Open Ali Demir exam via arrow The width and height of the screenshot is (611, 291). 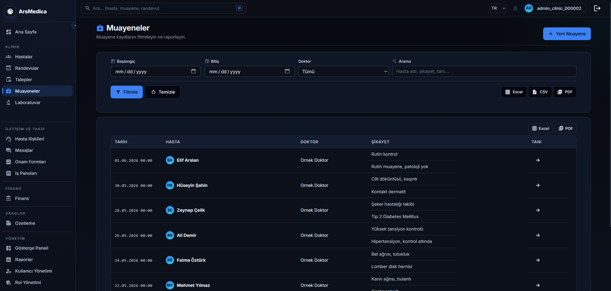(538, 235)
